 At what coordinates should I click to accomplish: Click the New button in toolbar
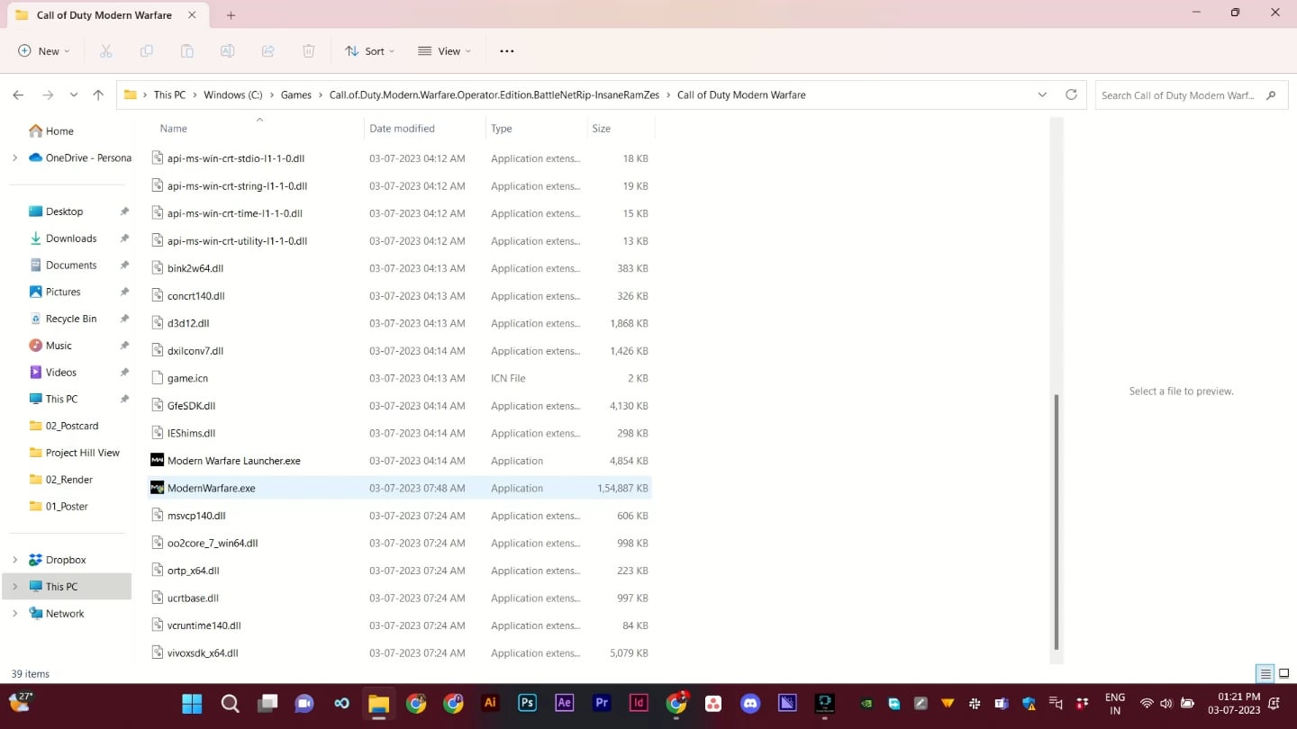point(44,51)
